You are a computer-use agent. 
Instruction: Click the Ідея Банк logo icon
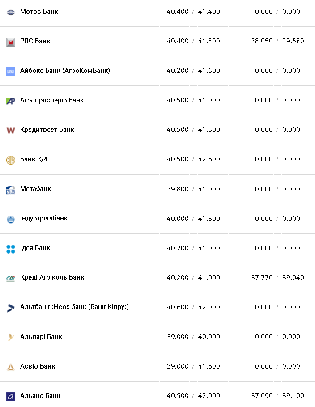[x=11, y=249]
